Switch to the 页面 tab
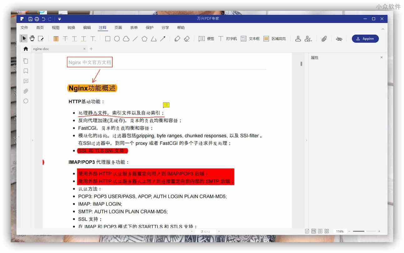 click(x=118, y=28)
